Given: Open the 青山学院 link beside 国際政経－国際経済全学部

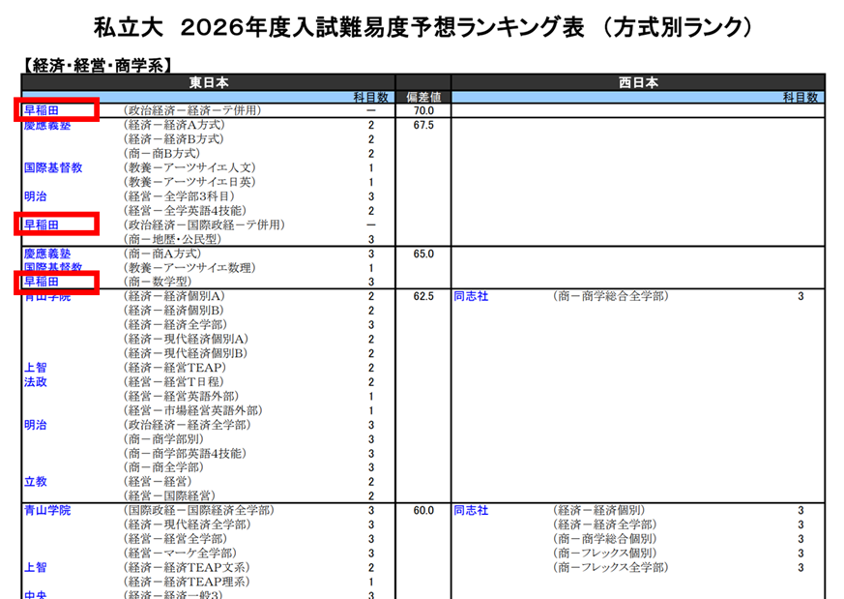Looking at the screenshot, I should point(47,510).
